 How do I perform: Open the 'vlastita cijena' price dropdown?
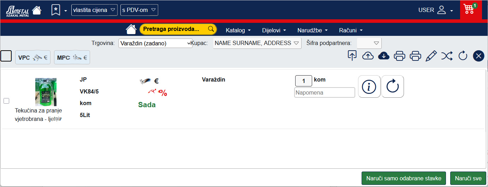(x=94, y=10)
